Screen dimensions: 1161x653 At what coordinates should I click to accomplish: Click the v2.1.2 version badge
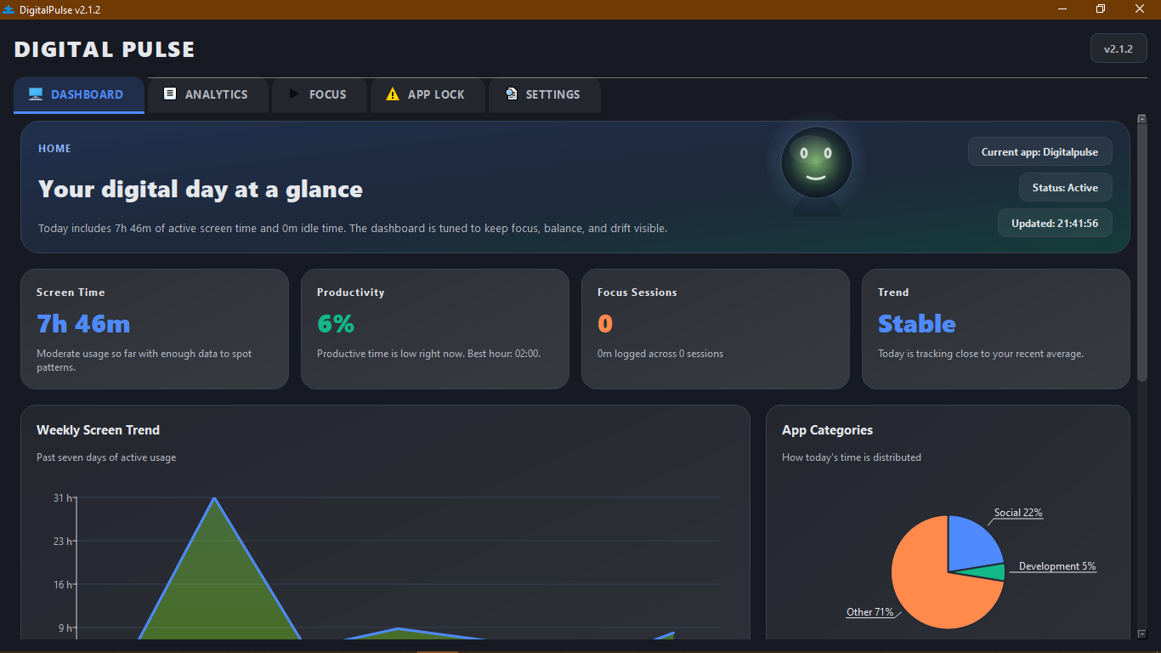click(1119, 48)
